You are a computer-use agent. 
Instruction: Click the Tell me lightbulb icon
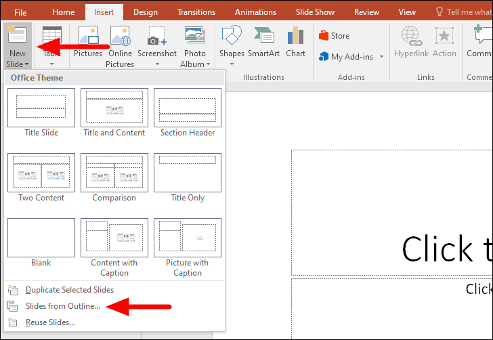tap(440, 12)
